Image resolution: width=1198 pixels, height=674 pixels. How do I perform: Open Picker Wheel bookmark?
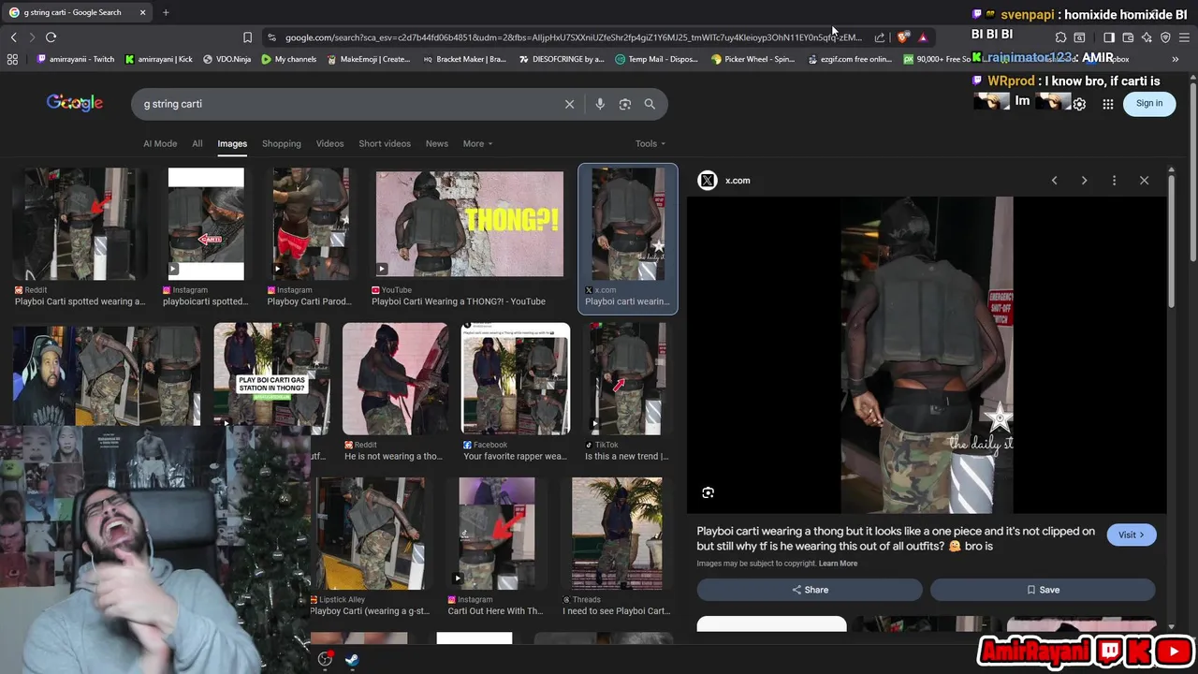click(752, 59)
